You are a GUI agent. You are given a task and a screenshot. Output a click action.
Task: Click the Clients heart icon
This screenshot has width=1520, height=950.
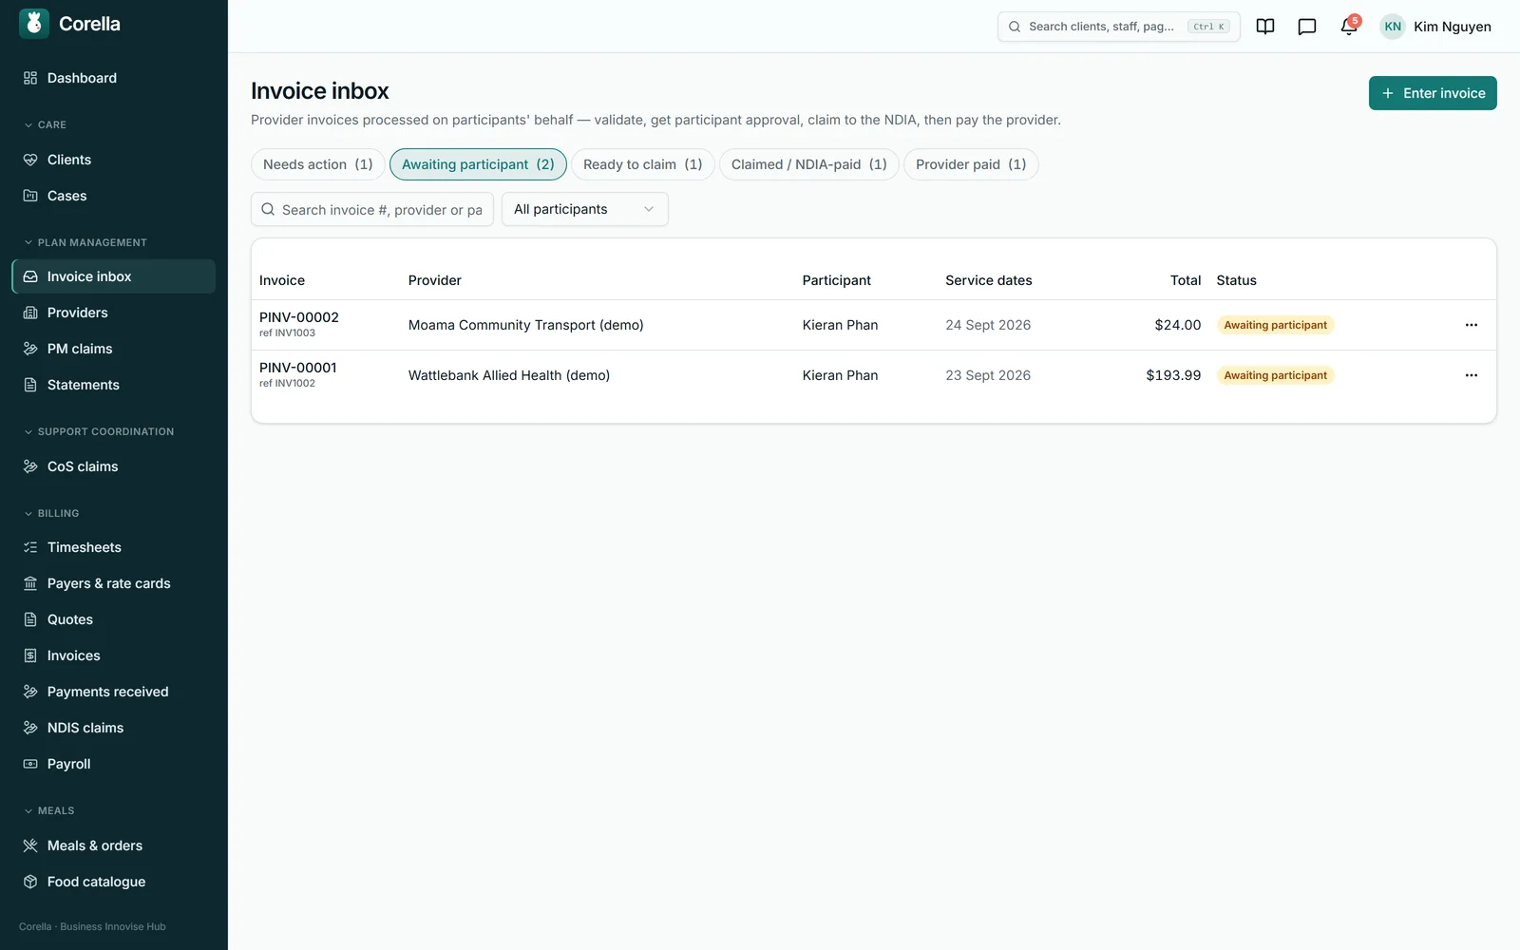point(30,160)
